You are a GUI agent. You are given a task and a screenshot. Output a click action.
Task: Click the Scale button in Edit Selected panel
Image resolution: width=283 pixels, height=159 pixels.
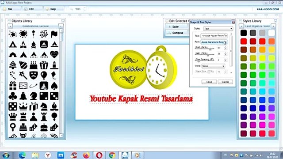[177, 26]
